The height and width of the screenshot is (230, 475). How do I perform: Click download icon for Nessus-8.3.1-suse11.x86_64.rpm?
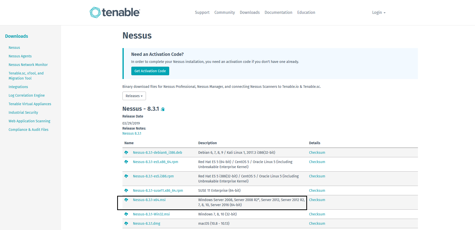coord(126,190)
